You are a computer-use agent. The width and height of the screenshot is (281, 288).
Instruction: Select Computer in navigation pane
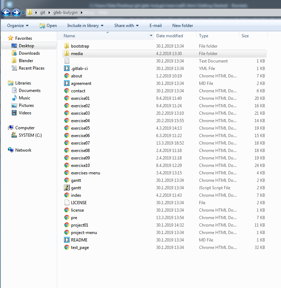point(25,128)
